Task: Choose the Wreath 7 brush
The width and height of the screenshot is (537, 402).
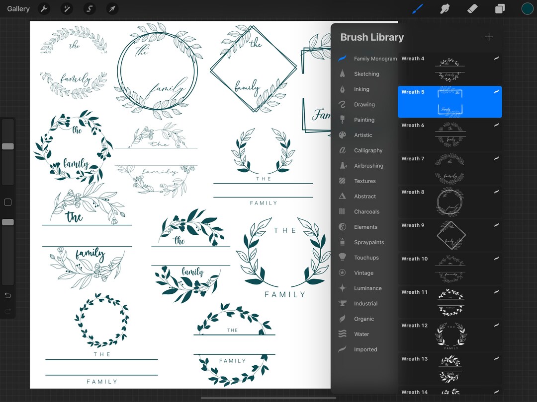Action: point(449,169)
